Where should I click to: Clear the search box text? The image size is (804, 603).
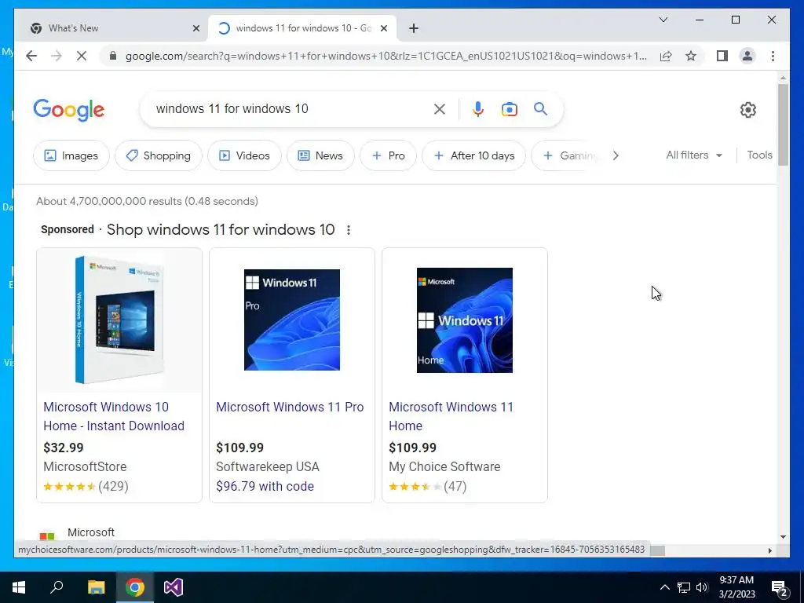click(440, 108)
